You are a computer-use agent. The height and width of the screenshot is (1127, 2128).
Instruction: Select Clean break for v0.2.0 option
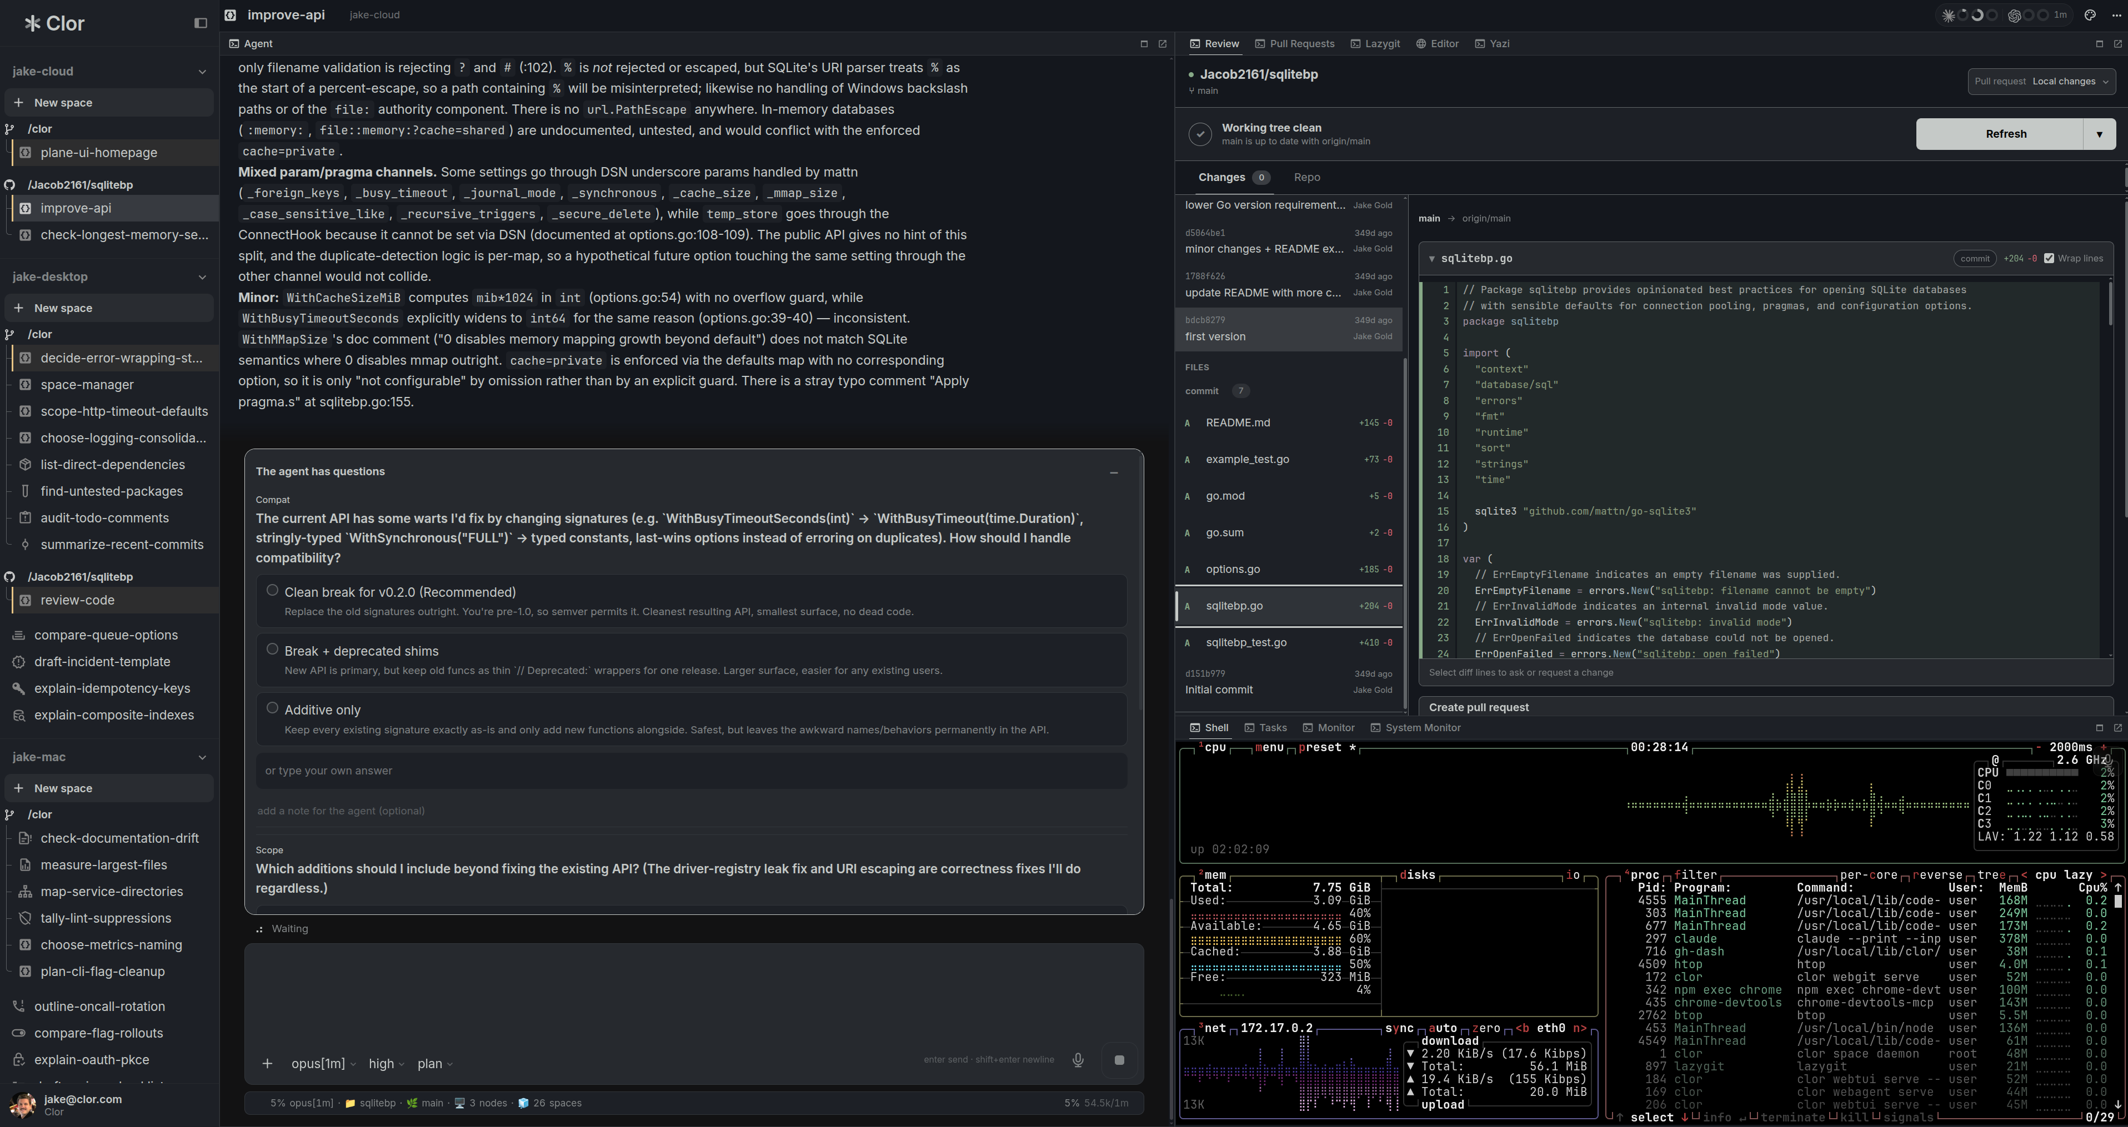[x=692, y=601]
